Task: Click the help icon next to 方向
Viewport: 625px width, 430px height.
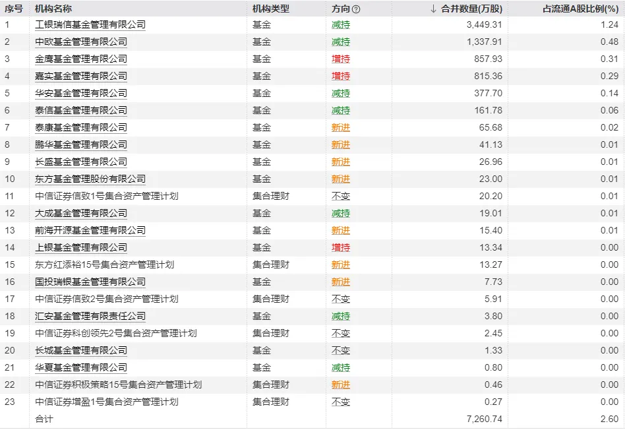Action: point(357,9)
